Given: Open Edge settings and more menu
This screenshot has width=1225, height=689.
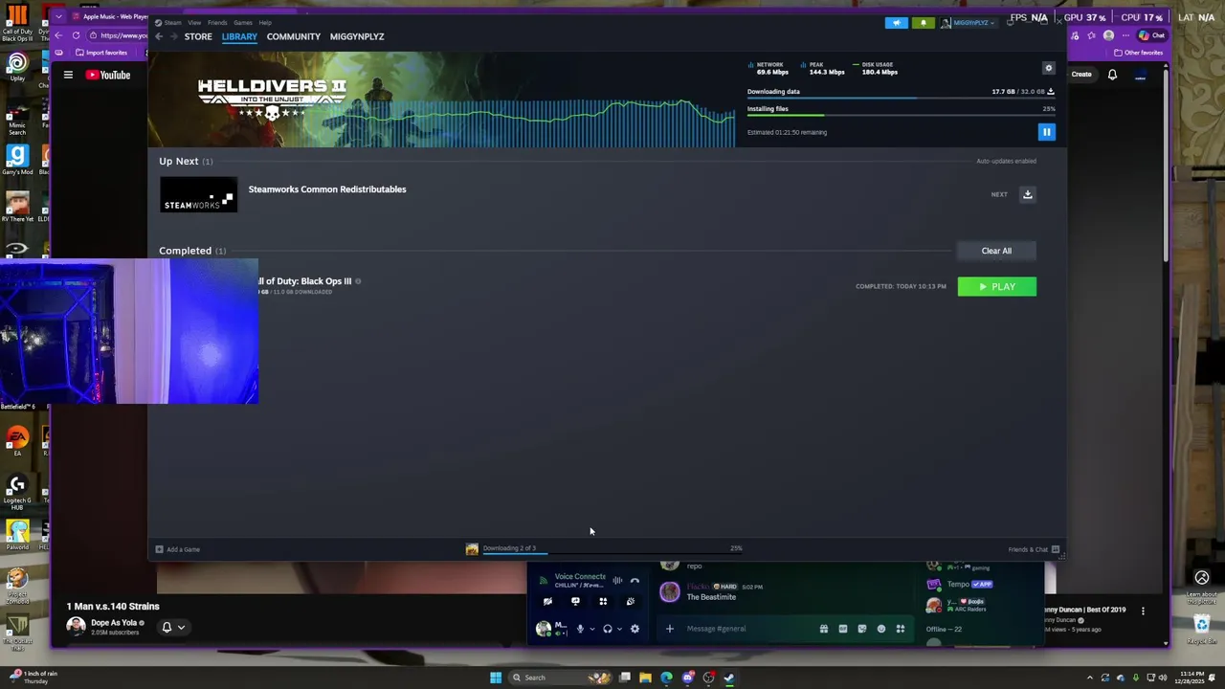Looking at the screenshot, I should [1125, 35].
